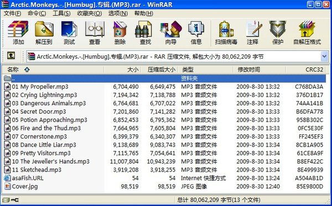Viewport: 332px width, 206px height.
Task: Select the 08 Dance Little Liar.mp3 file name
Action: (x=44, y=145)
